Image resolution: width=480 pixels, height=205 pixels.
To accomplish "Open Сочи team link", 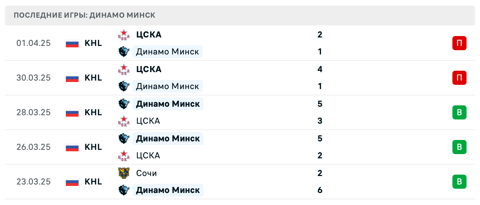I will pyautogui.click(x=147, y=173).
